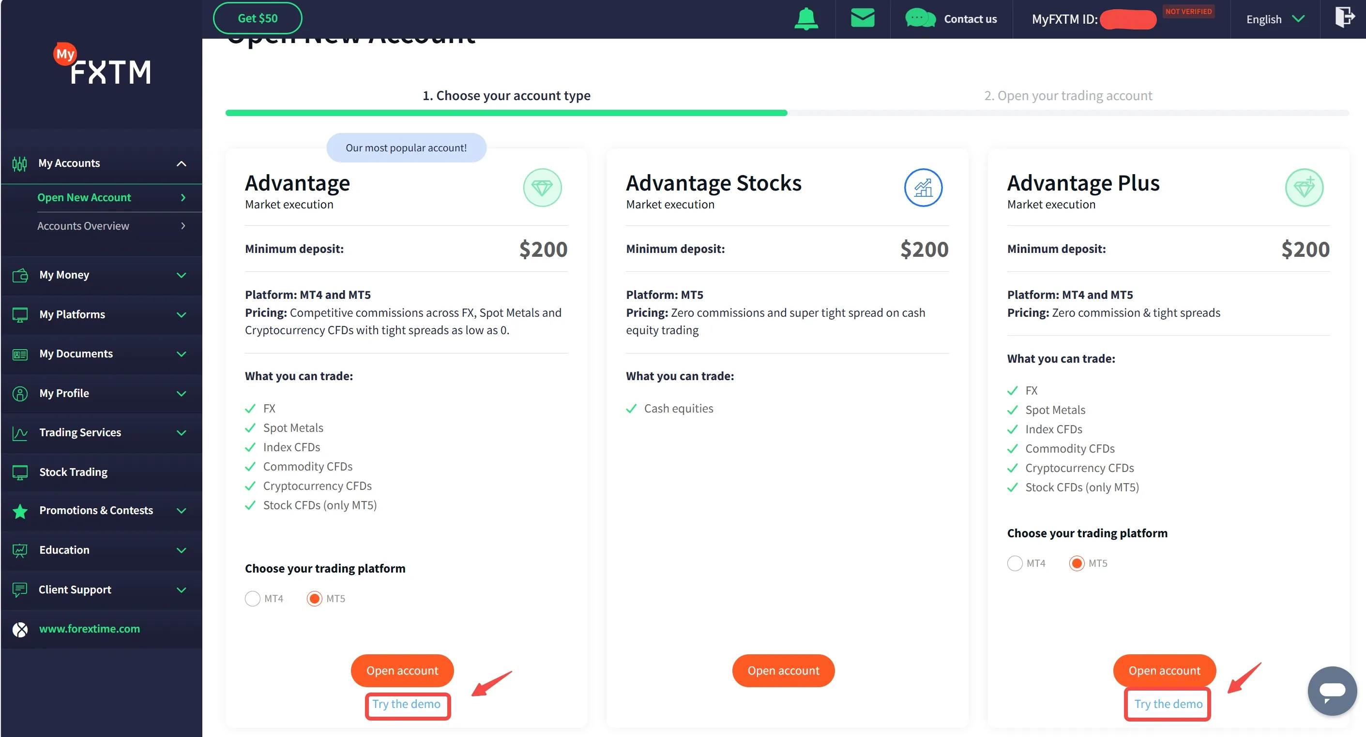Click the Our most popular account badge
This screenshot has height=737, width=1366.
[x=406, y=148]
